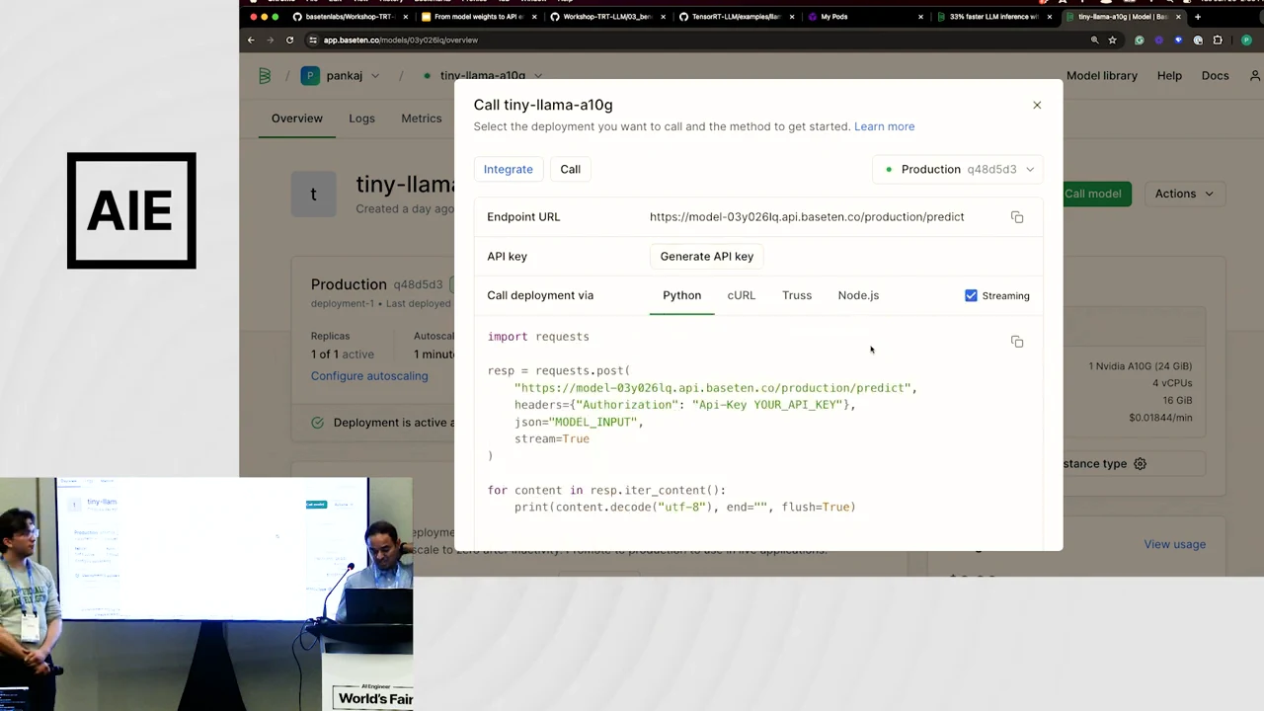Copy the Endpoint URL

(1017, 217)
